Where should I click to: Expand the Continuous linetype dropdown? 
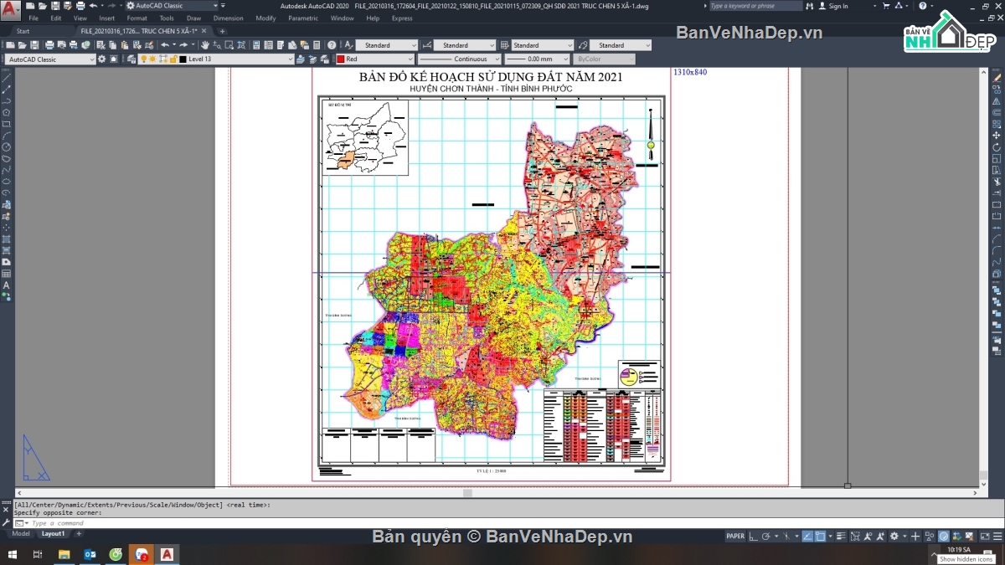click(497, 59)
